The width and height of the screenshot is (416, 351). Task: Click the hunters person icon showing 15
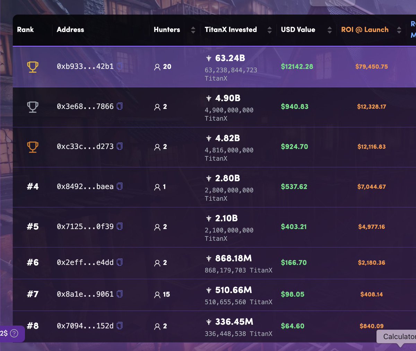point(157,295)
